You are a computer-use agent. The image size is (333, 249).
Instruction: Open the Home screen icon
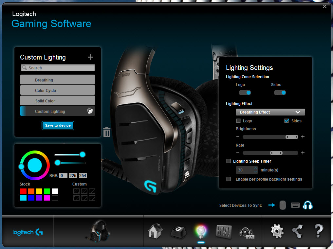156,231
